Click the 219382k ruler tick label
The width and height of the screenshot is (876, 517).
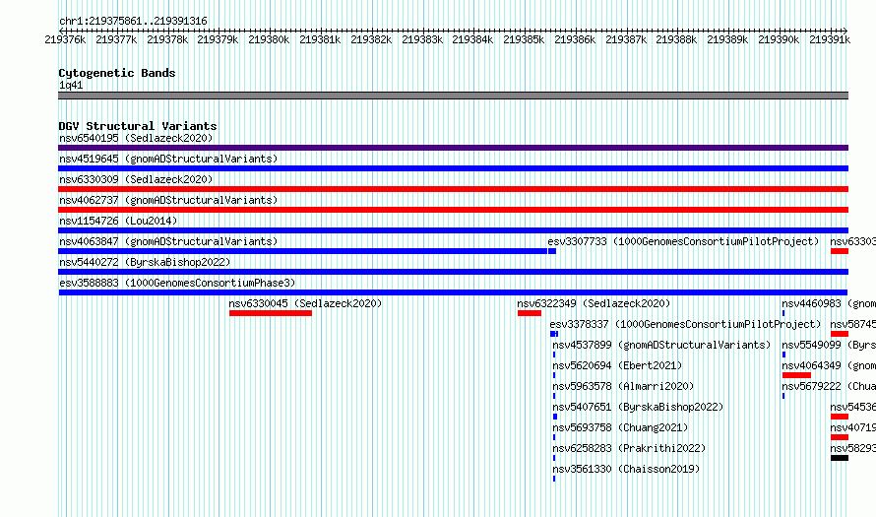371,39
